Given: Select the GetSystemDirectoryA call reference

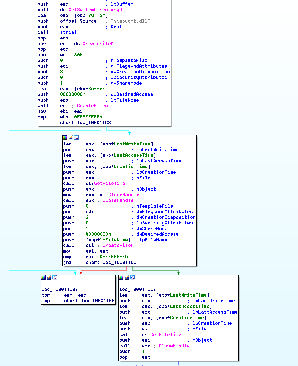Looking at the screenshot, I should pyautogui.click(x=95, y=10).
